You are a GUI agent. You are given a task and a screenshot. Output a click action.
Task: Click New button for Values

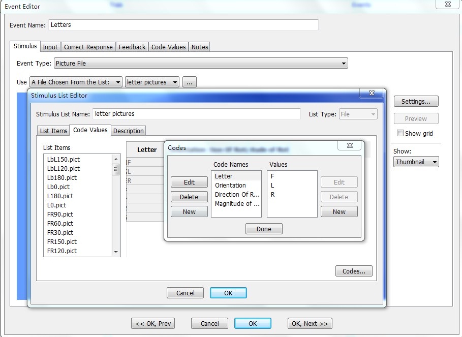[339, 212]
